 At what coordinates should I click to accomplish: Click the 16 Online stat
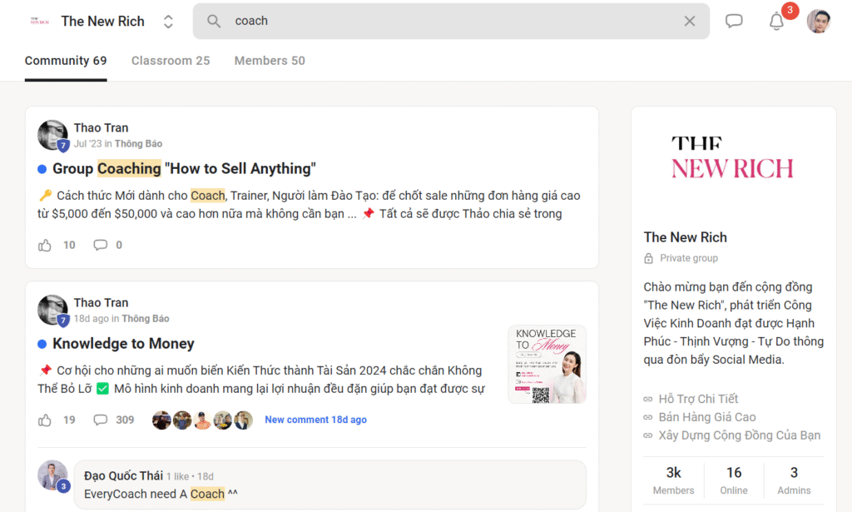(734, 480)
